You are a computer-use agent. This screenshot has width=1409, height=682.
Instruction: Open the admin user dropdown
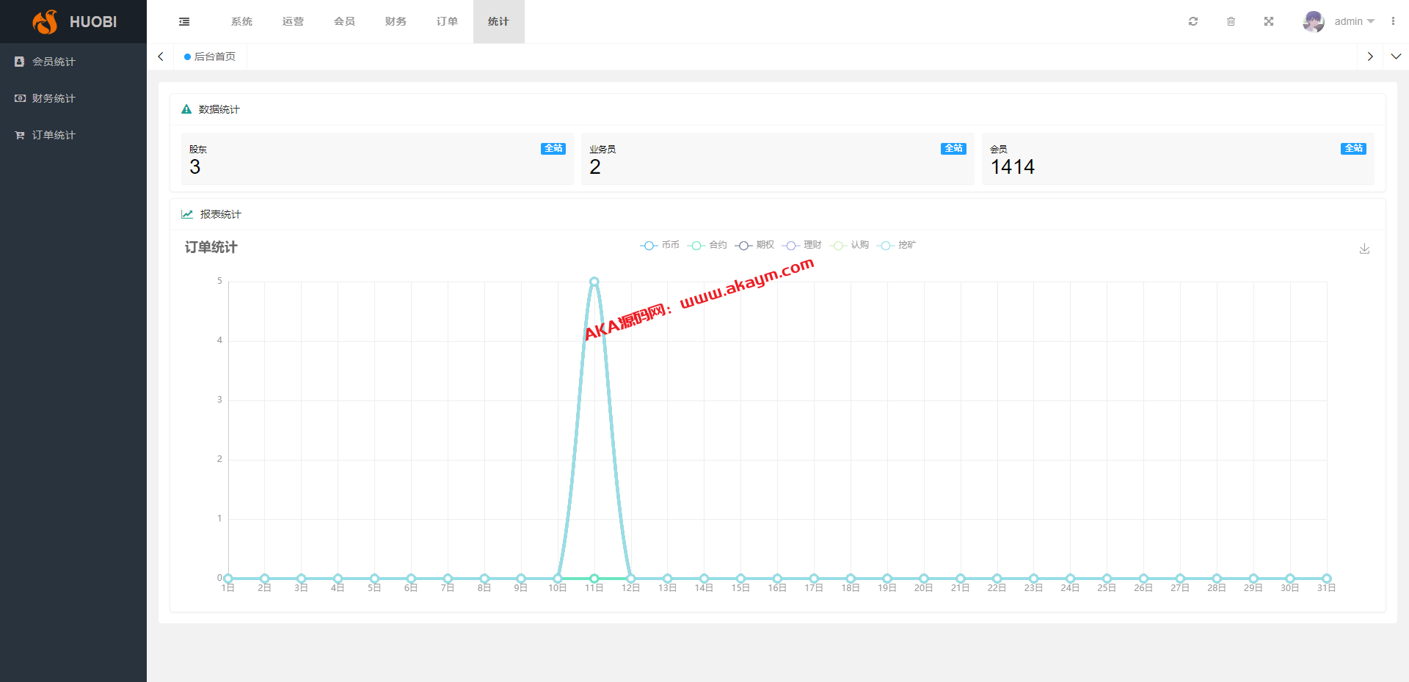(x=1354, y=22)
